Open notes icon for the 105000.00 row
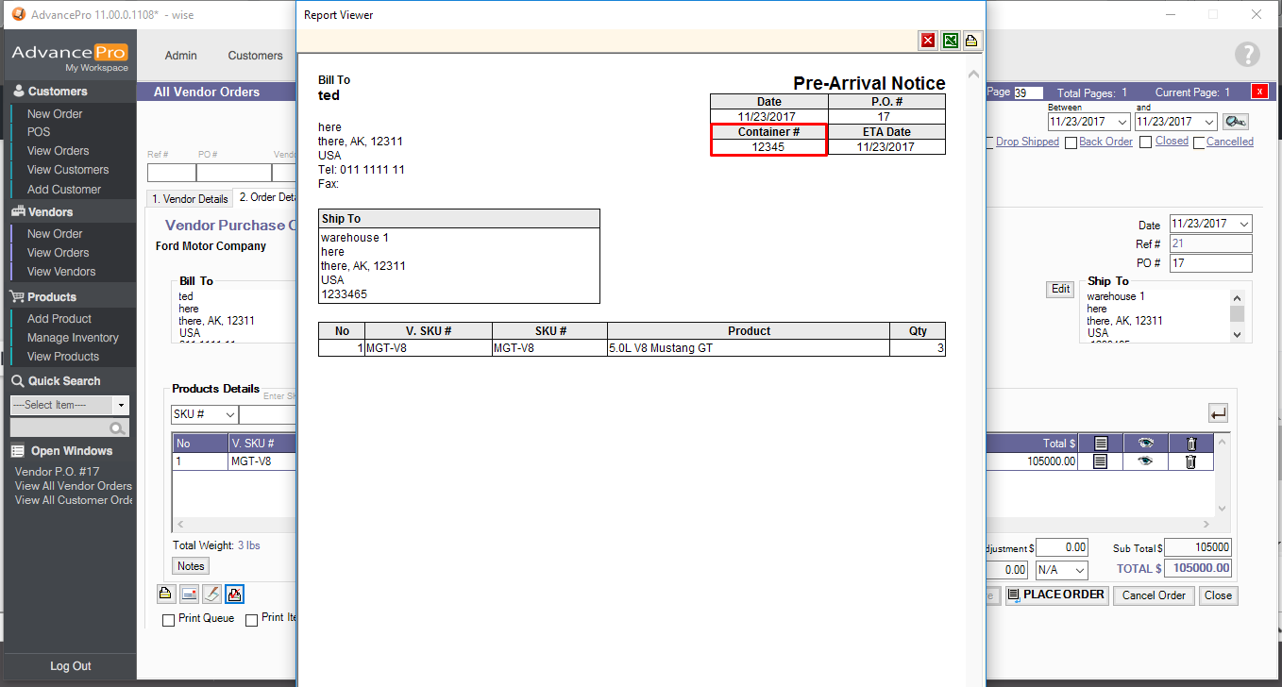The height and width of the screenshot is (687, 1282). 1100,461
